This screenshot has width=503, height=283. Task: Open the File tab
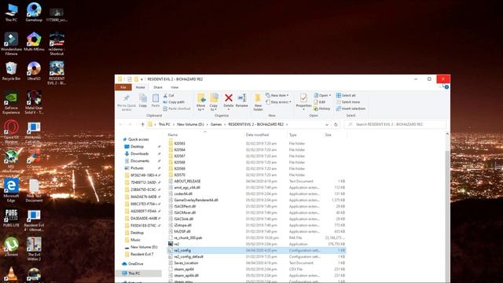coord(123,87)
